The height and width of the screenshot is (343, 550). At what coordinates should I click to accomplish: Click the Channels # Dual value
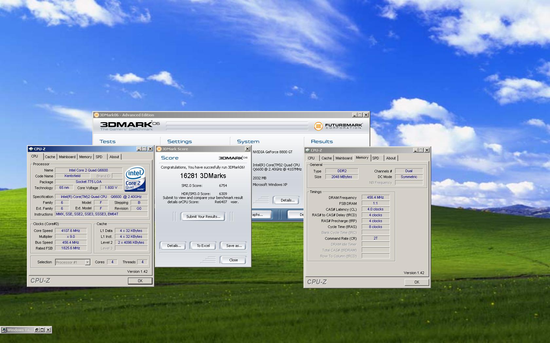[x=409, y=171]
